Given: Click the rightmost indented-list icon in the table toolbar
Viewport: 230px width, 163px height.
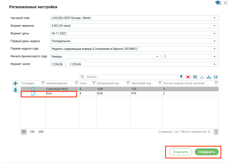Looking at the screenshot, I should (216, 77).
